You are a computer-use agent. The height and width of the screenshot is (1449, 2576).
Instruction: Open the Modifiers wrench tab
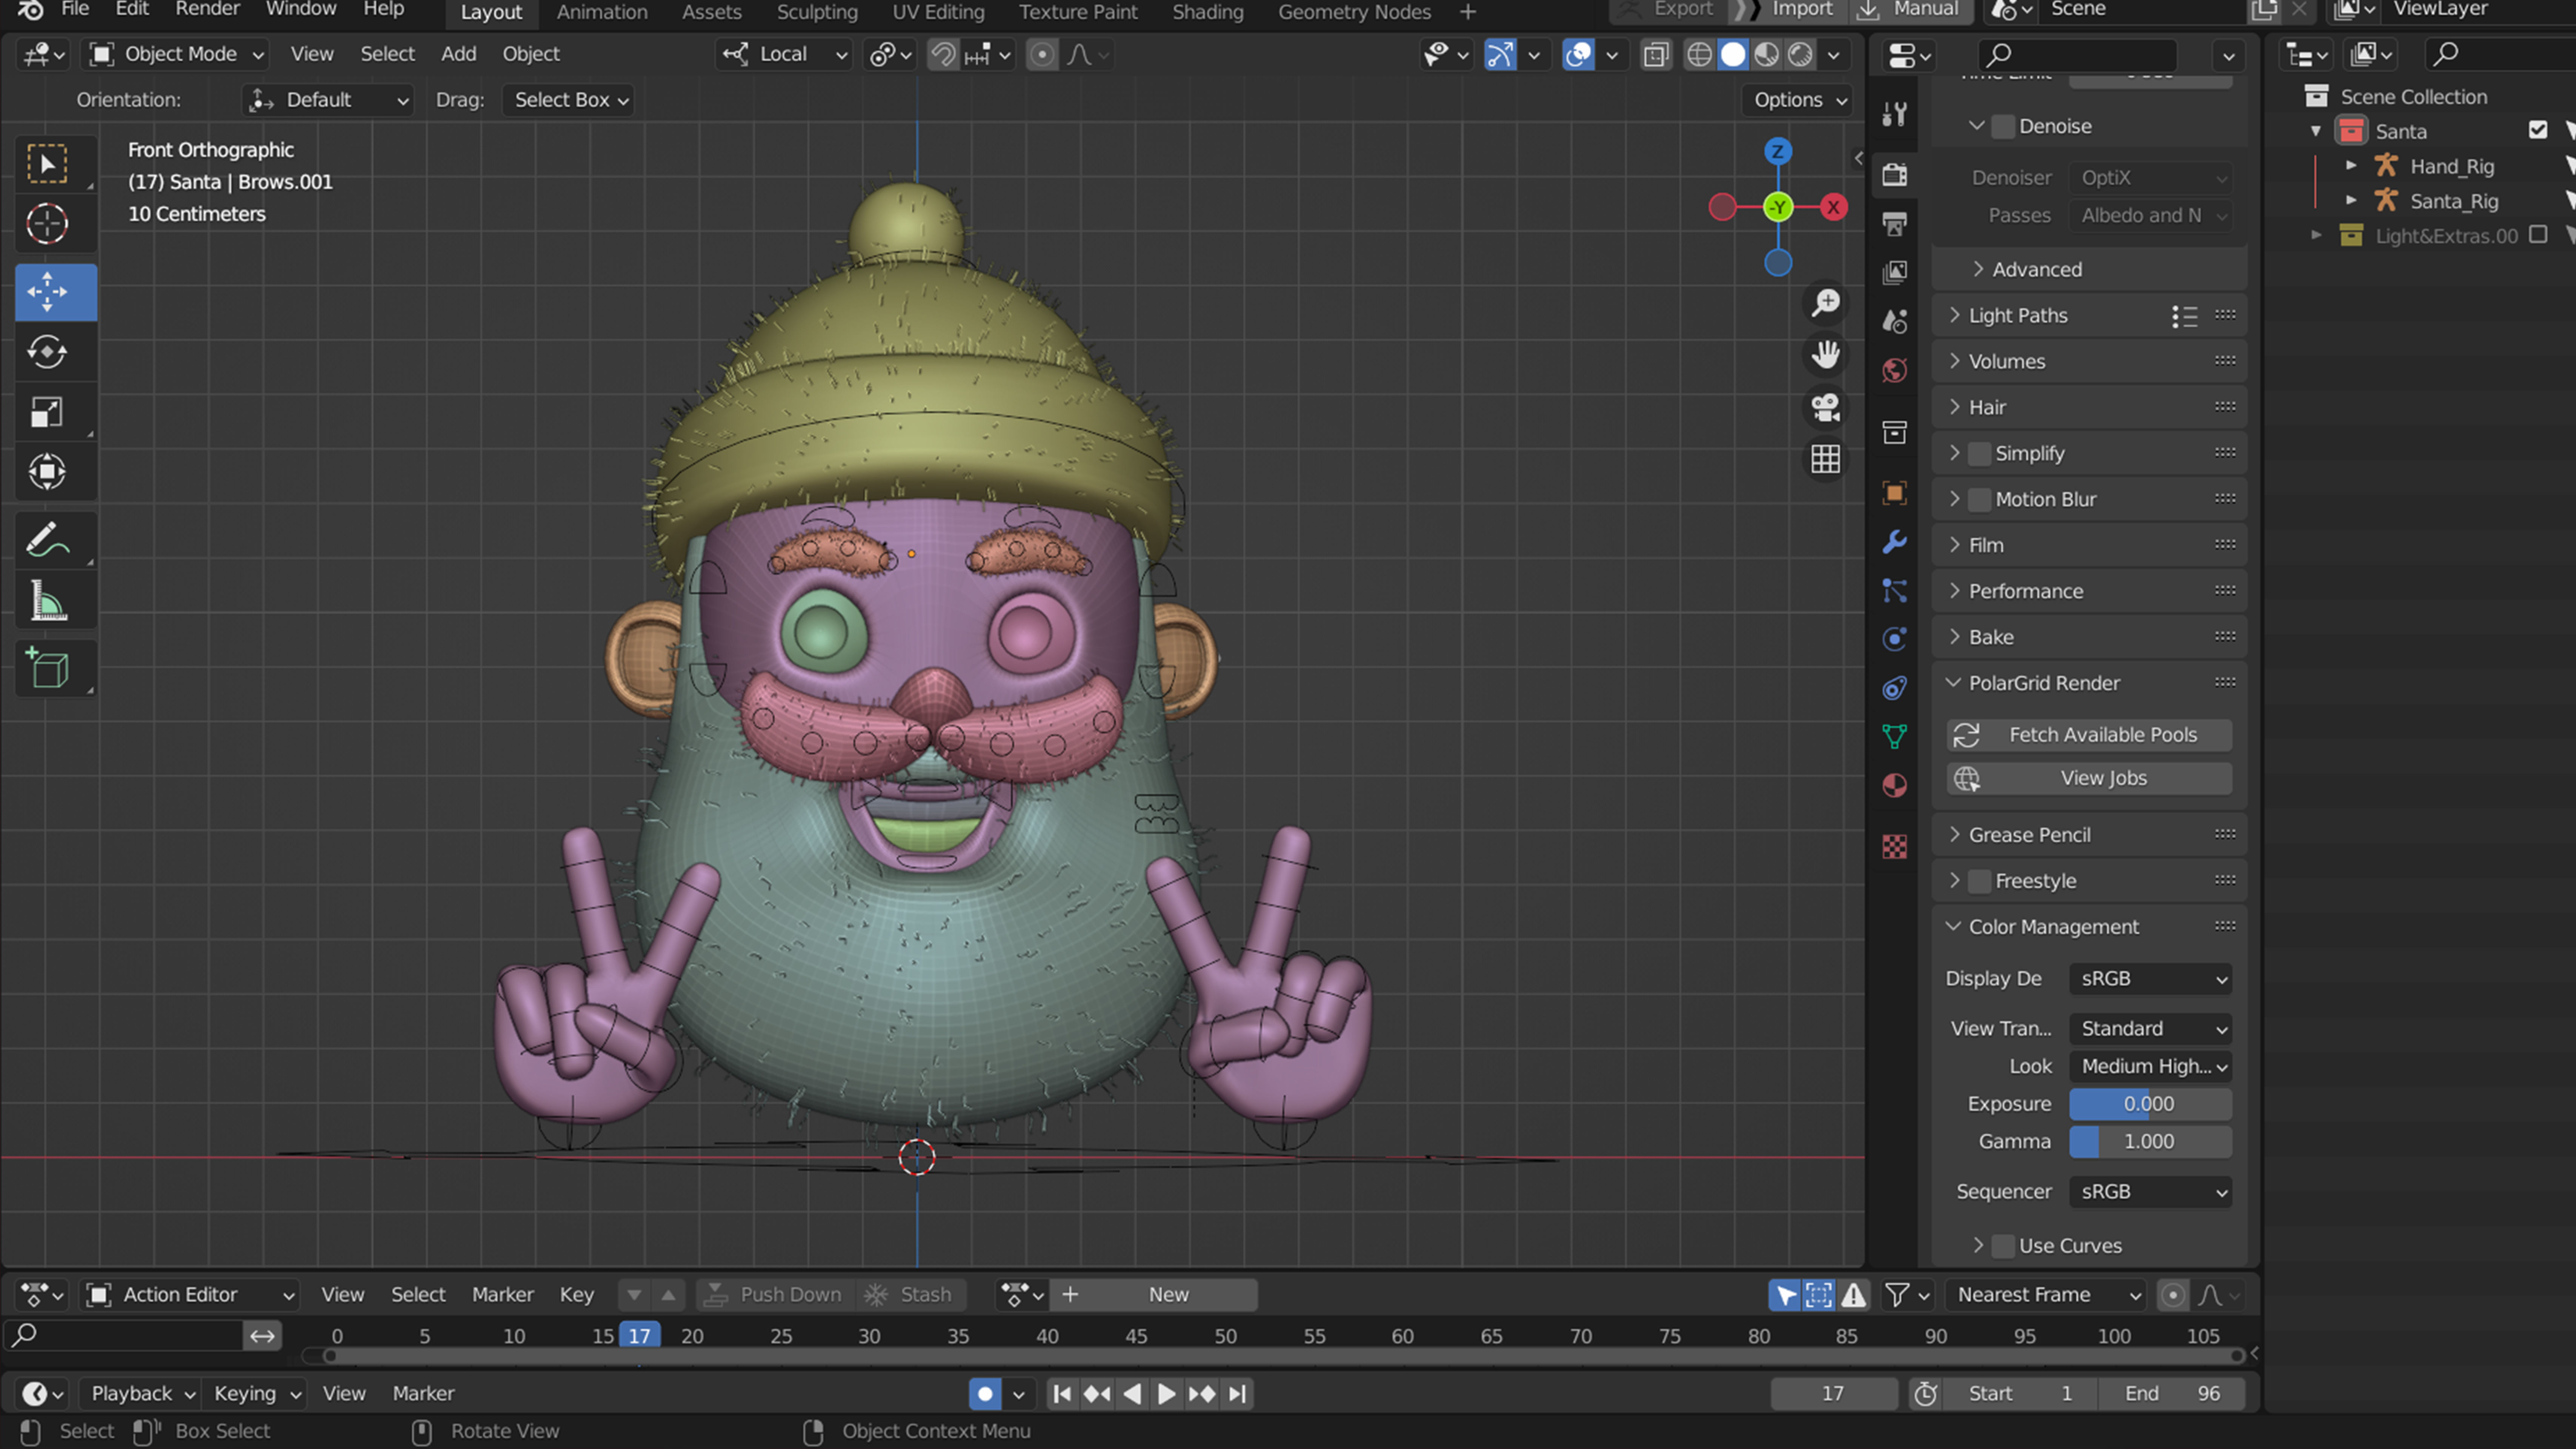point(1894,542)
